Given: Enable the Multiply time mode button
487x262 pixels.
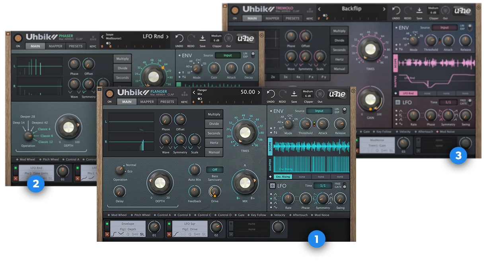Looking at the screenshot, I should pos(214,114).
